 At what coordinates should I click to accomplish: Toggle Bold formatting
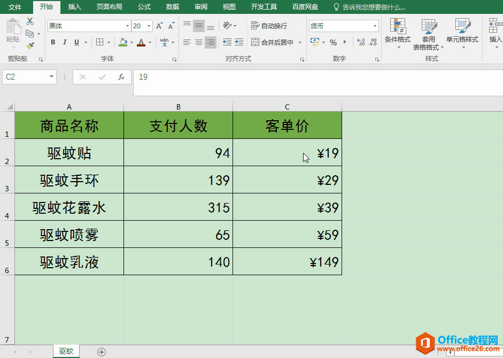tap(53, 42)
